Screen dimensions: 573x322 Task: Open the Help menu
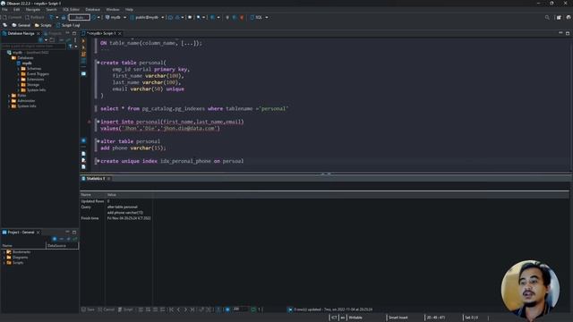click(x=129, y=10)
